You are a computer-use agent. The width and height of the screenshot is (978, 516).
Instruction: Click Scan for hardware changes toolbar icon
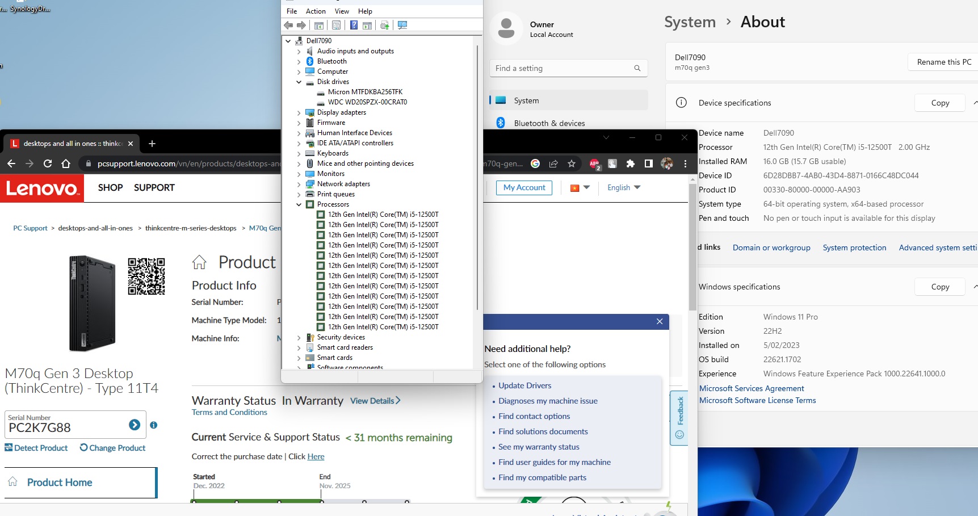pyautogui.click(x=402, y=25)
